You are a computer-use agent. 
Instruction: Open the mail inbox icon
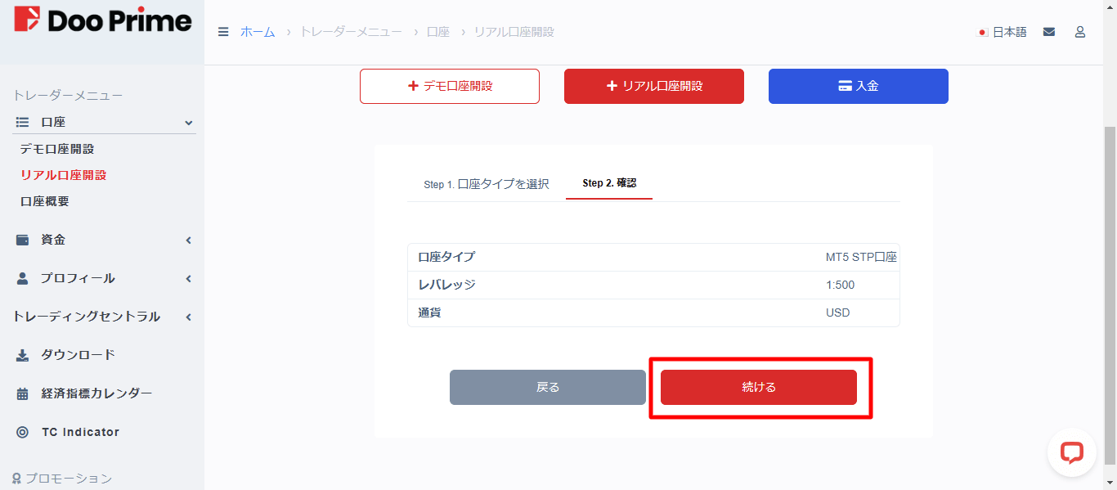click(x=1049, y=31)
